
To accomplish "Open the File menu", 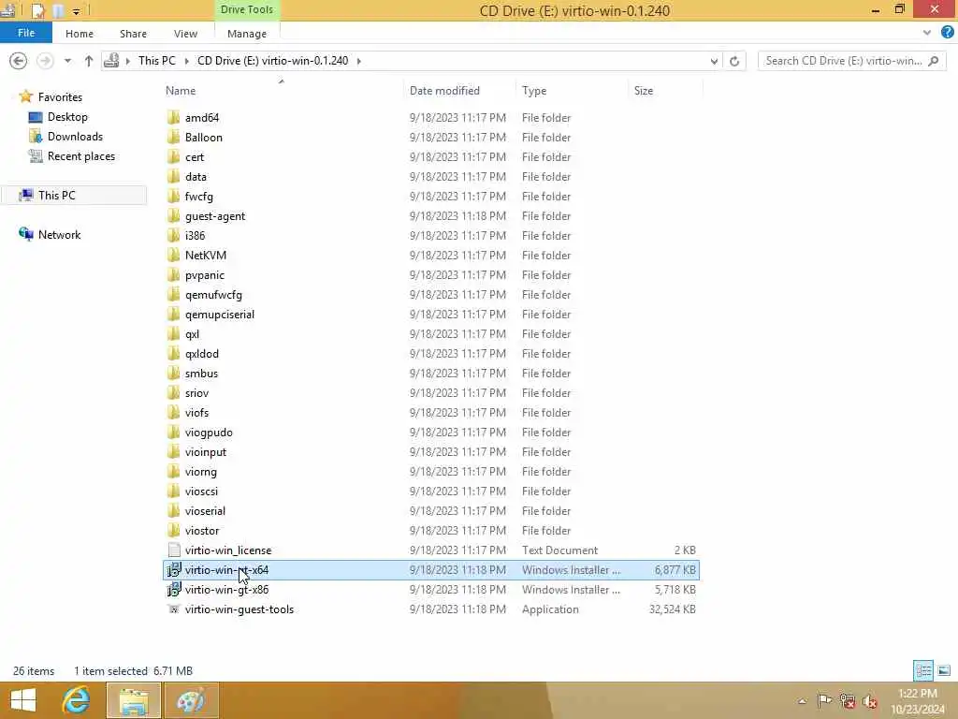I will (26, 33).
